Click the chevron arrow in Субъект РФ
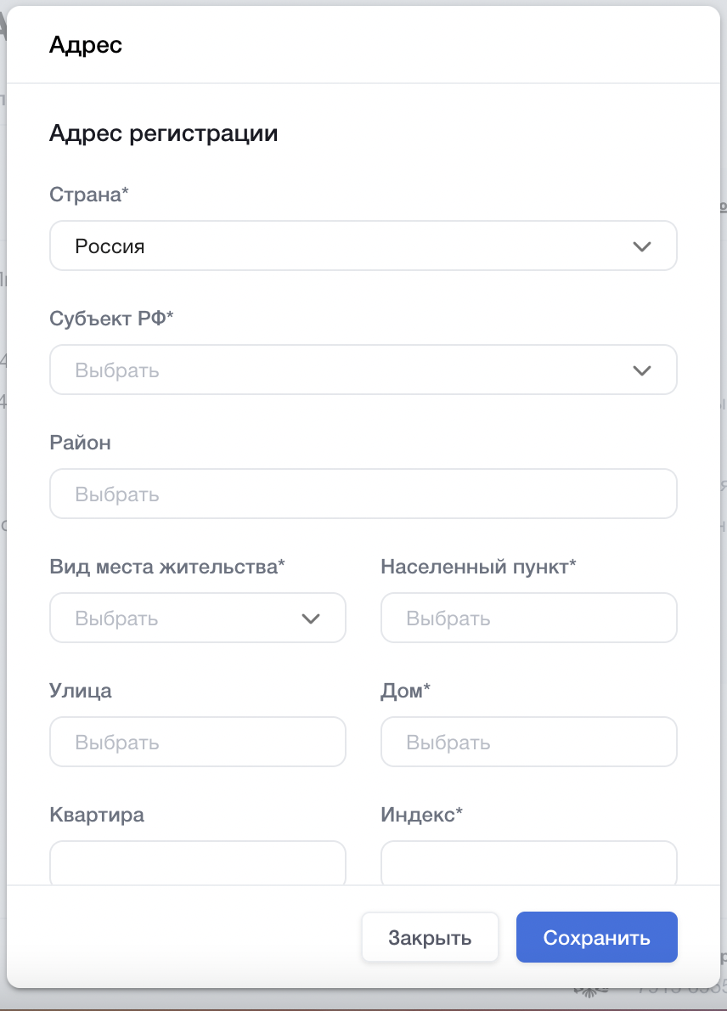Viewport: 727px width, 1011px height. coord(642,370)
